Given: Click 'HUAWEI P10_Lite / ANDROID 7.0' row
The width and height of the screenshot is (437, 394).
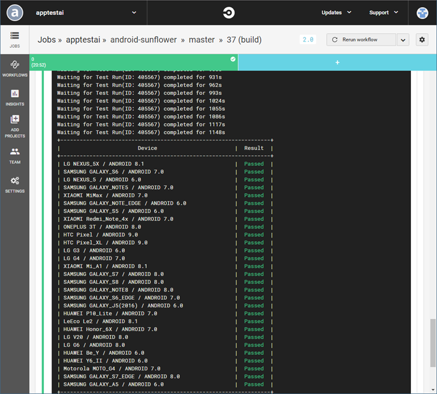Looking at the screenshot, I should 165,313.
